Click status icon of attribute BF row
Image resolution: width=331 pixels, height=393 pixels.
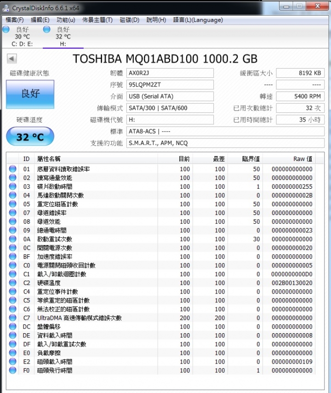[12, 257]
